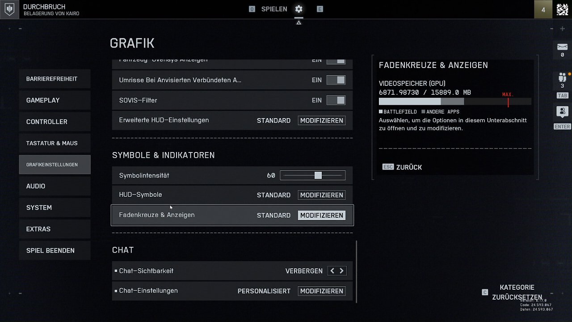Open Audio settings category
Viewport: 572px width, 322px height.
click(55, 186)
